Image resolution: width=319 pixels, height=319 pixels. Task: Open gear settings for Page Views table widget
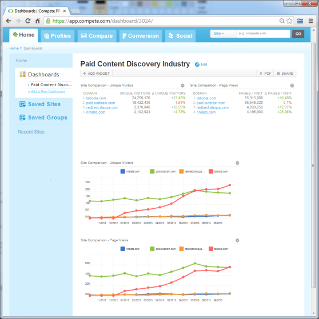point(292,86)
